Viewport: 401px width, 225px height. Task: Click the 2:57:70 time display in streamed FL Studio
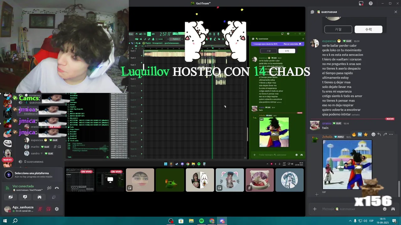click(165, 34)
